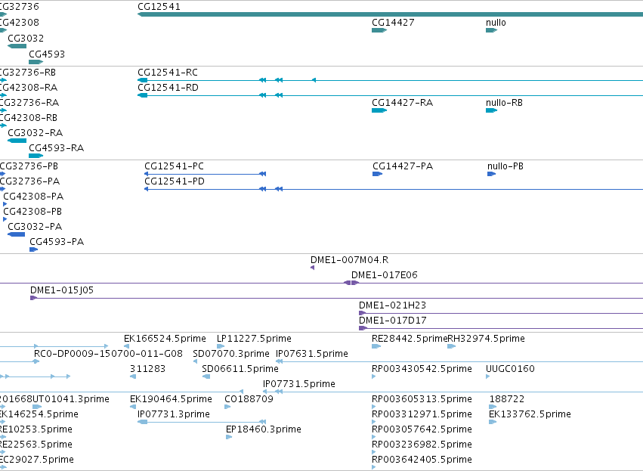Select the EK146254.5prime EST label
This screenshot has width=643, height=471.
tap(39, 415)
